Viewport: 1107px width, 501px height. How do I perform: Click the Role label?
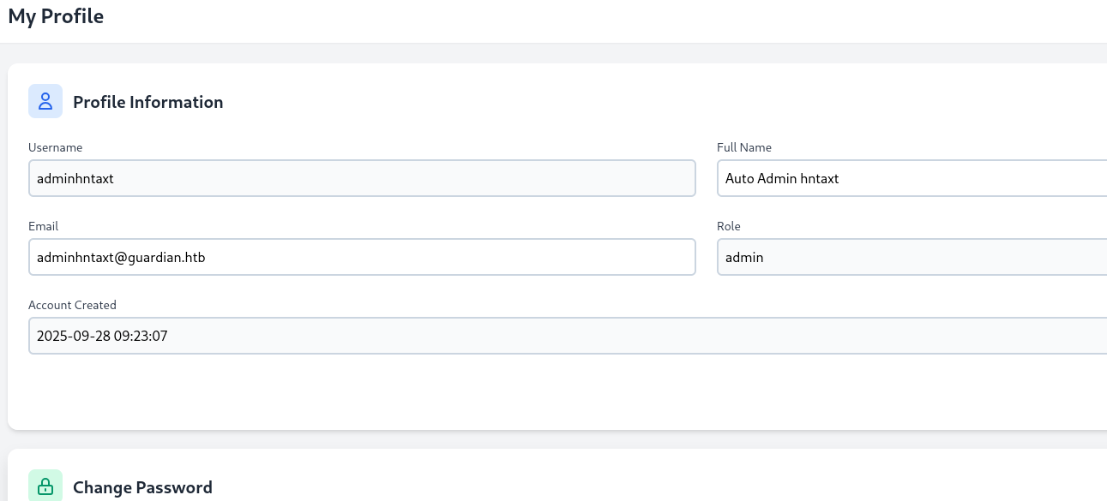tap(728, 226)
